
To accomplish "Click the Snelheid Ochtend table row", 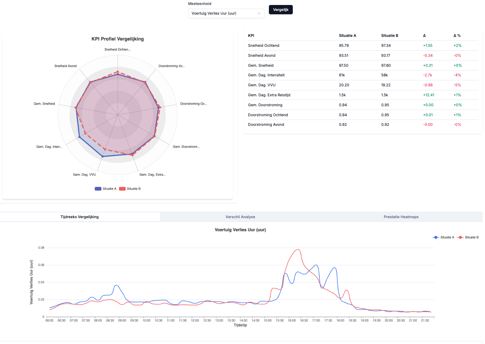I will point(264,45).
